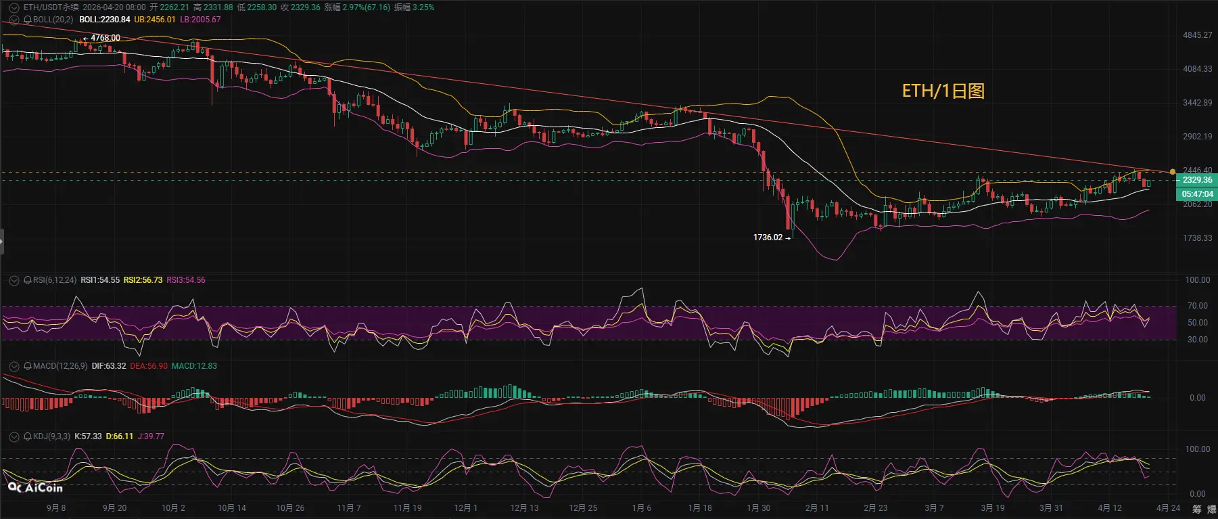Toggle the RSI indicator alert bell
The image size is (1218, 519).
tap(28, 280)
